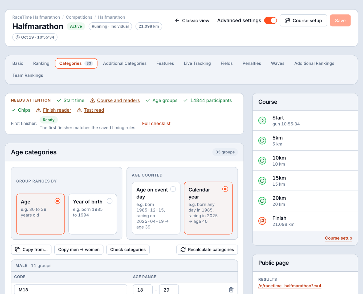This screenshot has height=294, width=363.
Task: Go to the Live Tracking tab
Action: [197, 63]
